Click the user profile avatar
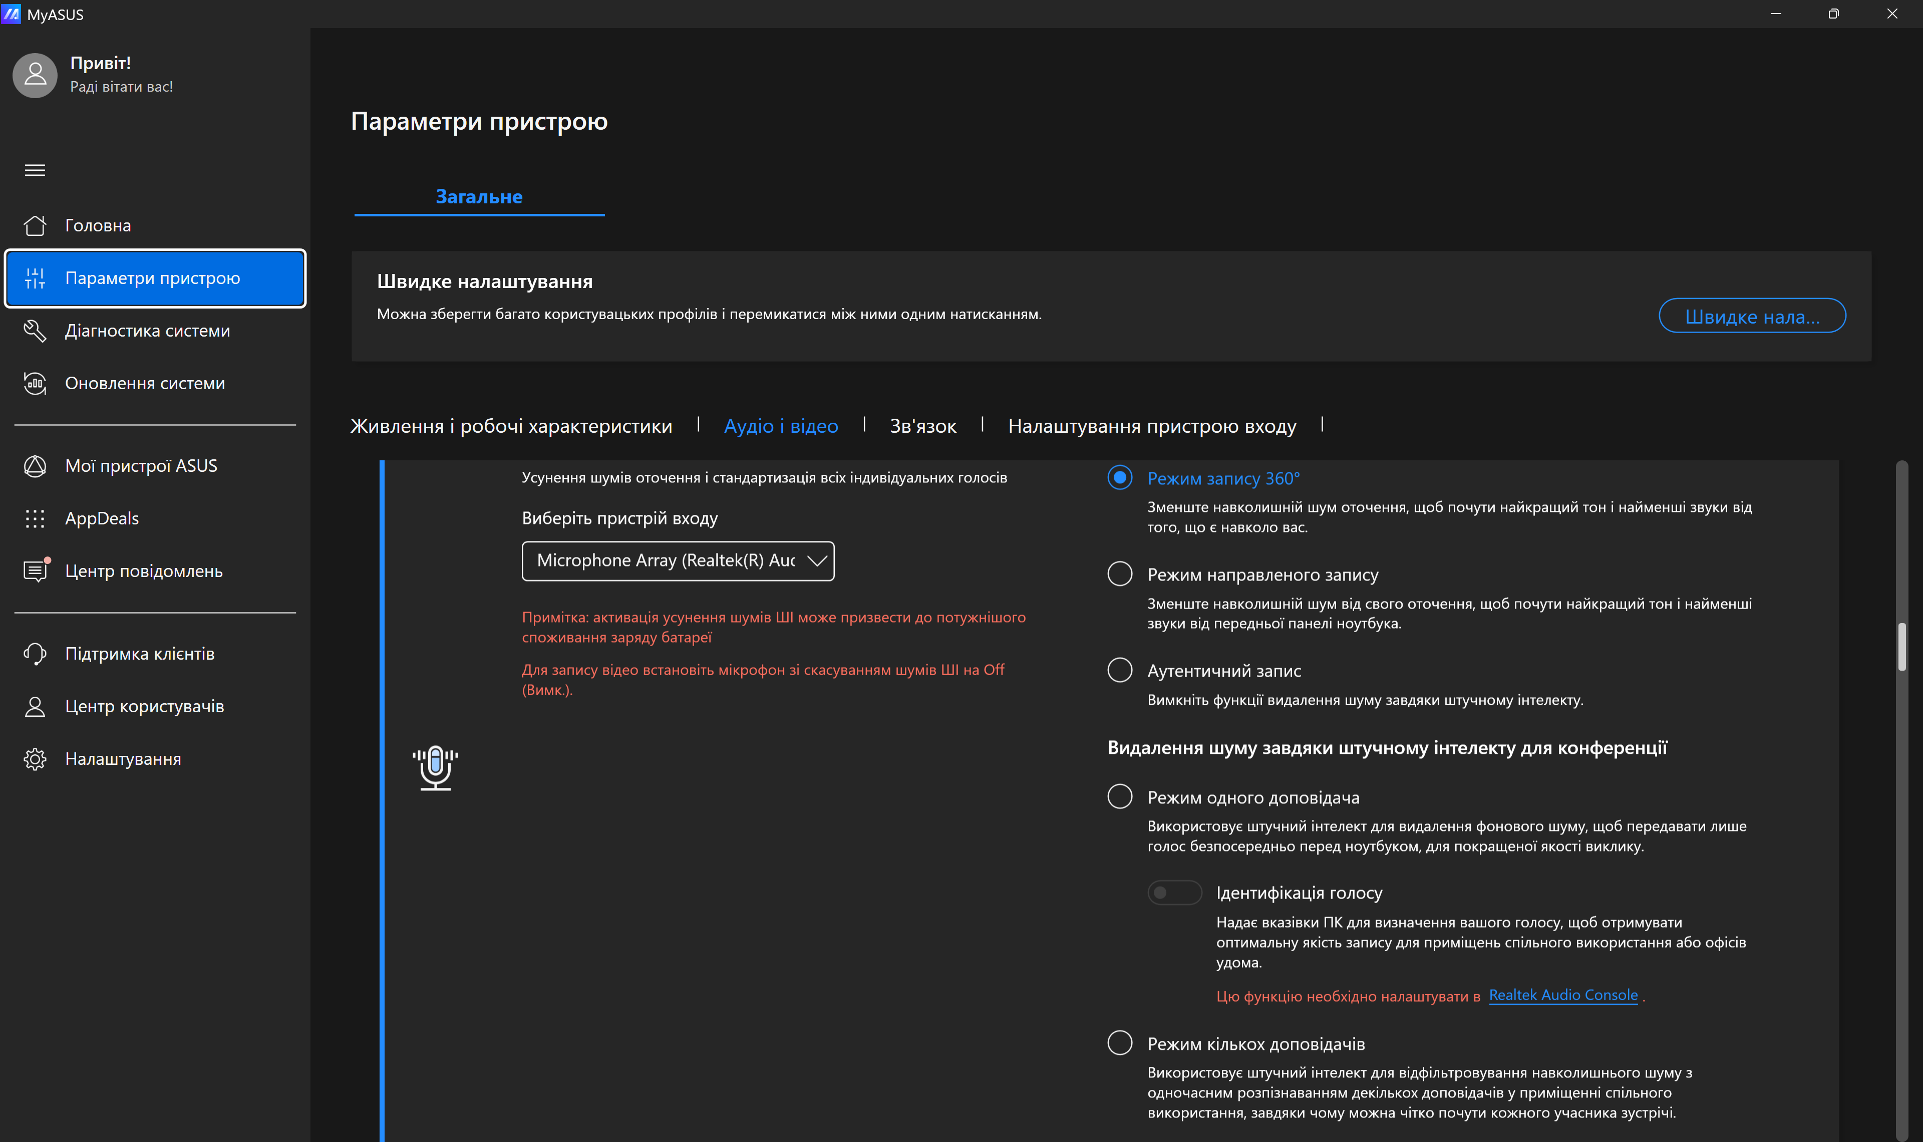Viewport: 1923px width, 1142px height. (36, 75)
